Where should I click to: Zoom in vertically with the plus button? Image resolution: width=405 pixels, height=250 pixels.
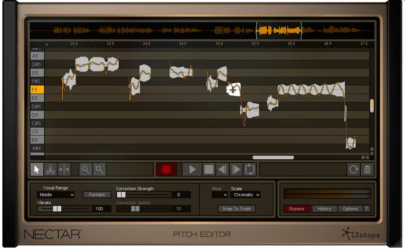[372, 149]
